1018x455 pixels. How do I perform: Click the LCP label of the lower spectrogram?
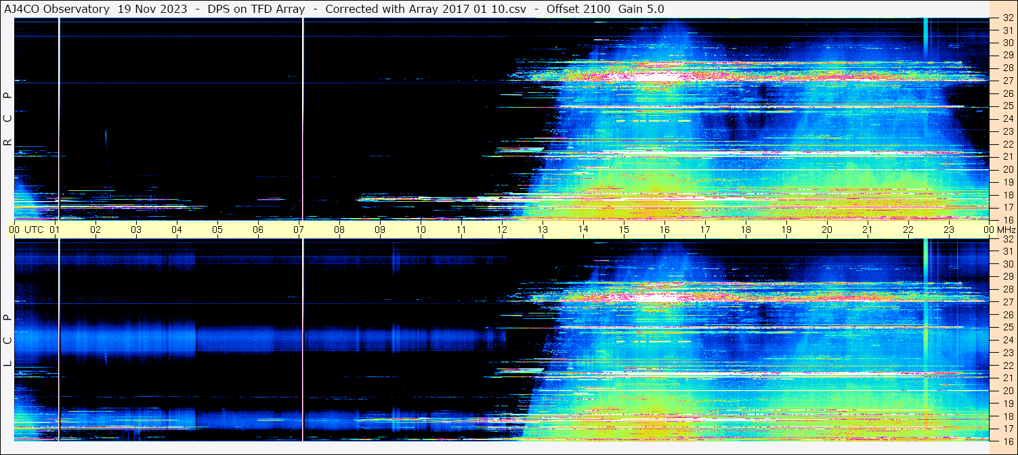[7, 341]
